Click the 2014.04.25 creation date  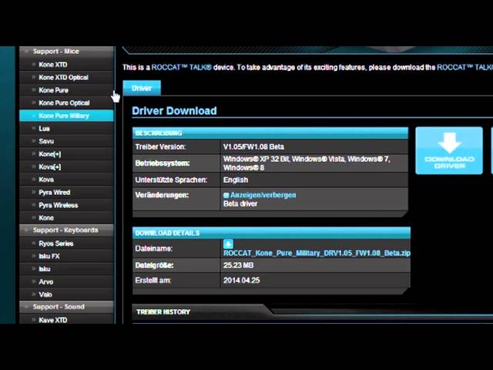coord(241,281)
